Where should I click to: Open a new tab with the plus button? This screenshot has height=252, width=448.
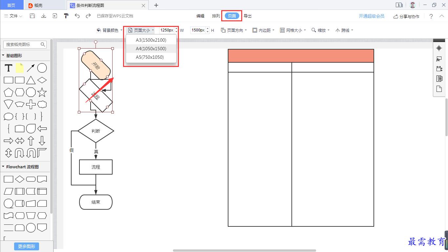coord(156,5)
